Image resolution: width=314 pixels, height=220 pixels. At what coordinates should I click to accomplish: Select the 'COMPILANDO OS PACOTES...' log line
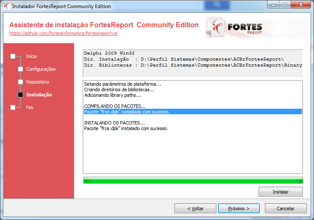click(x=115, y=106)
